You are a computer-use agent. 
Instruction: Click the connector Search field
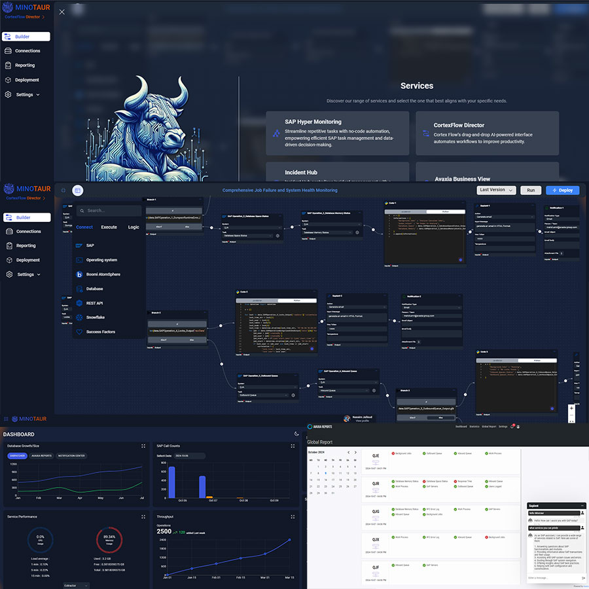click(x=109, y=211)
